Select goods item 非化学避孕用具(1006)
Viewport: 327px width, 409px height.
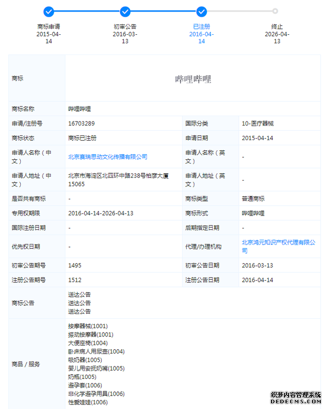pyautogui.click(x=96, y=393)
